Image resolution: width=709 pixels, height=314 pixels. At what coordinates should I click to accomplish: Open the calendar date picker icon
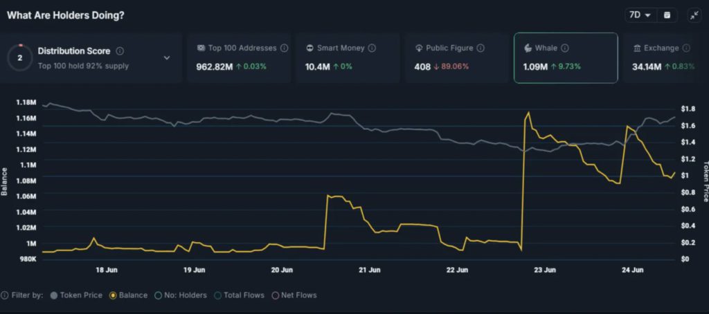click(x=667, y=15)
